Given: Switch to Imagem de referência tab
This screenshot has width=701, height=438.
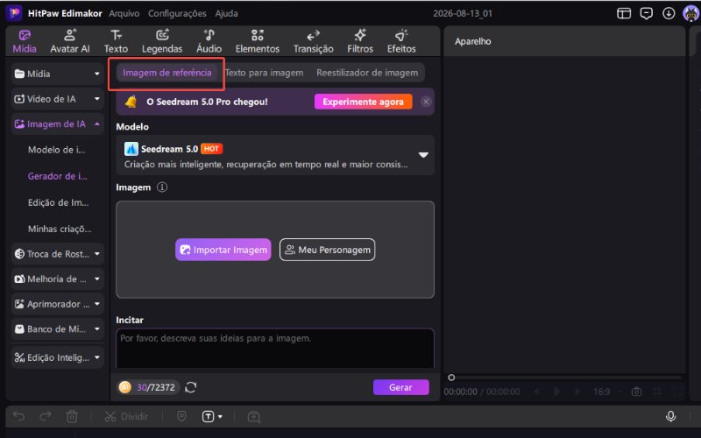Looking at the screenshot, I should (x=166, y=73).
